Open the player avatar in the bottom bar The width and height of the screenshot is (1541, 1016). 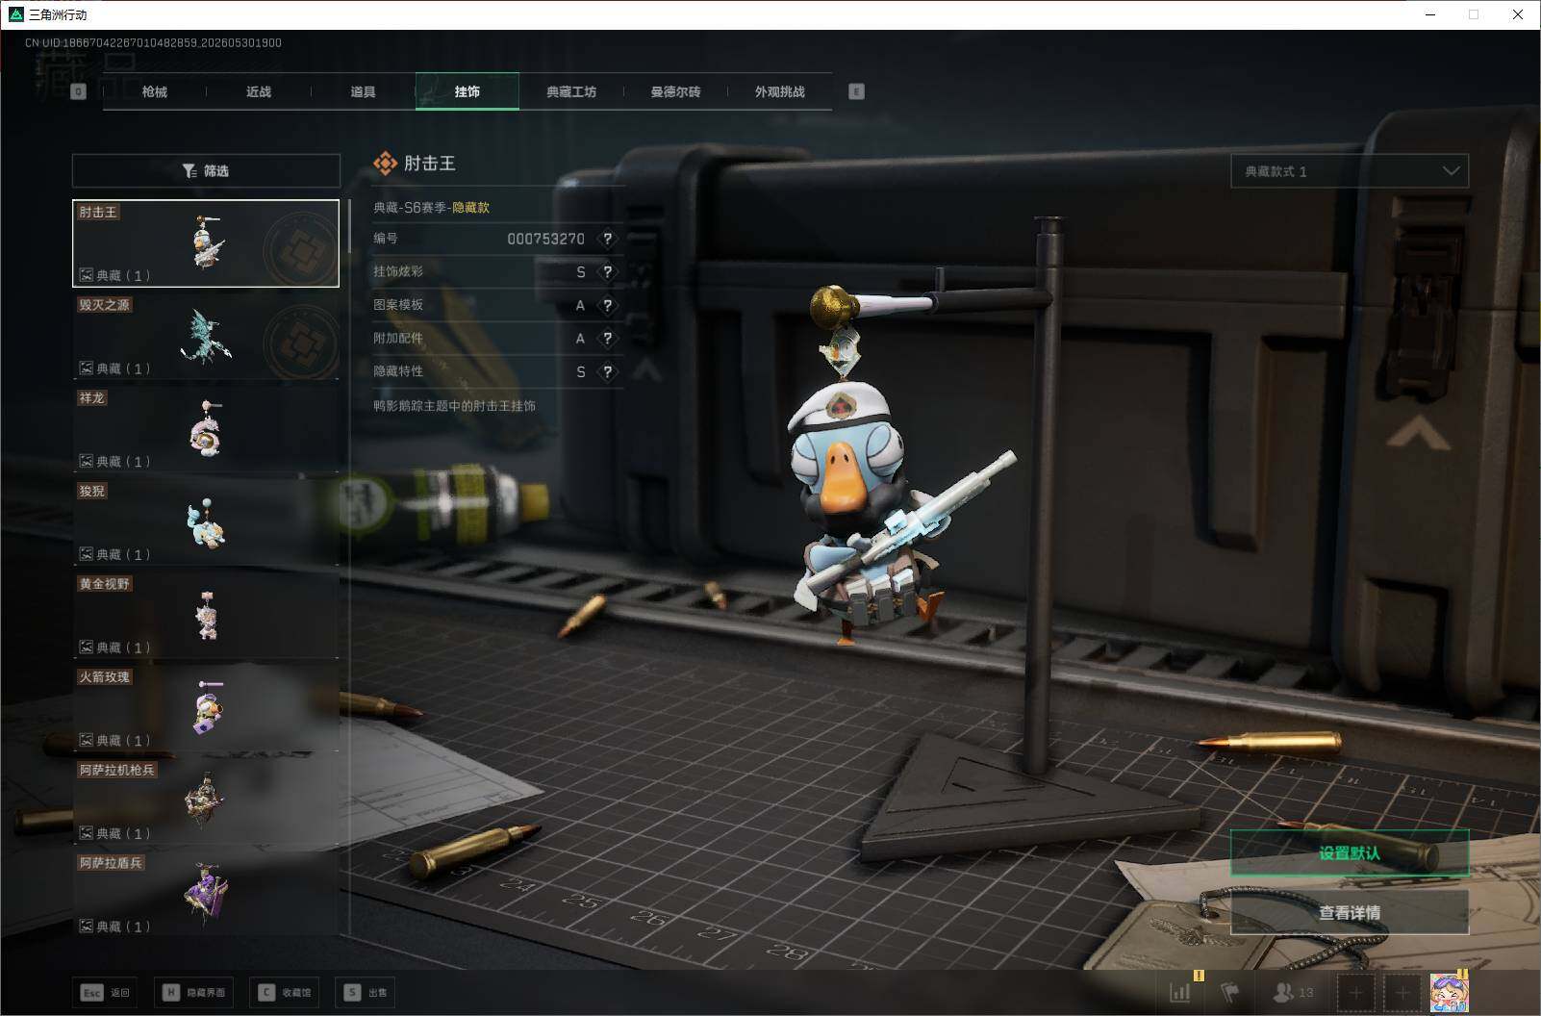click(1449, 992)
